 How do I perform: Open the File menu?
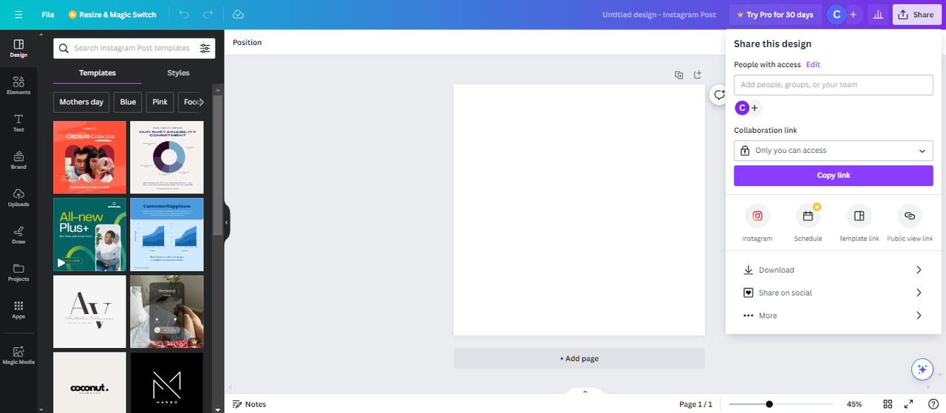click(48, 15)
